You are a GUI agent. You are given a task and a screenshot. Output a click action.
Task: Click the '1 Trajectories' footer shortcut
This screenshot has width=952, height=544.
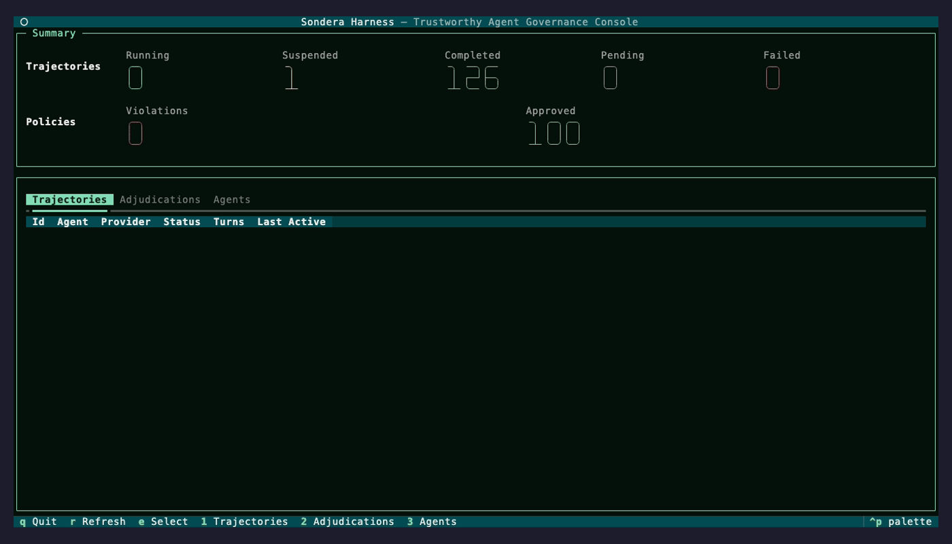[x=245, y=522]
